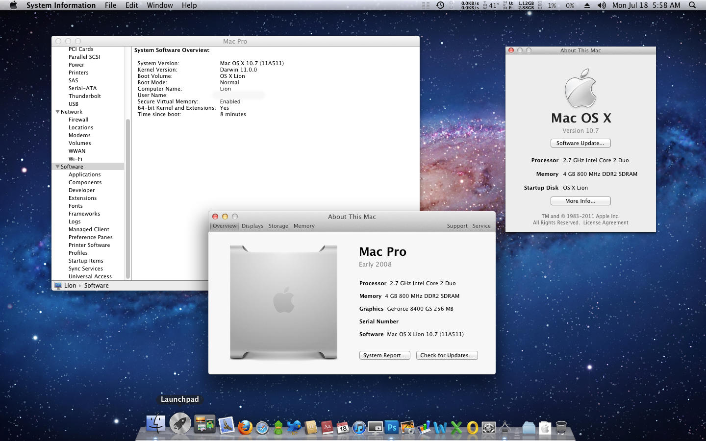The height and width of the screenshot is (441, 706).
Task: Open iCal showing the 18th
Action: pos(343,427)
